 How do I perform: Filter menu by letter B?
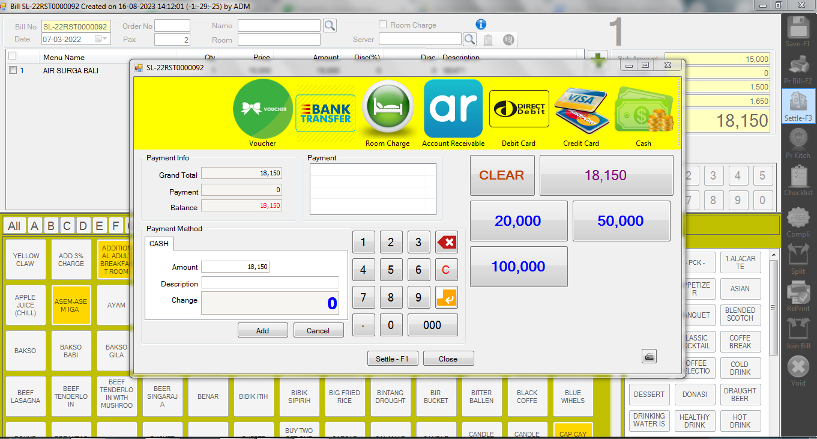51,226
